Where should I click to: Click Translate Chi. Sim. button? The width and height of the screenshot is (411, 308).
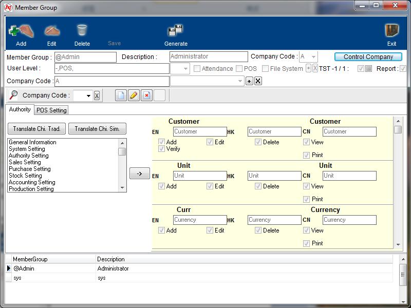(x=97, y=129)
